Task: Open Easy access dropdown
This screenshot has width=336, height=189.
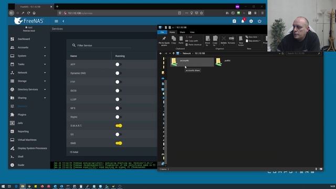Action: (253, 41)
